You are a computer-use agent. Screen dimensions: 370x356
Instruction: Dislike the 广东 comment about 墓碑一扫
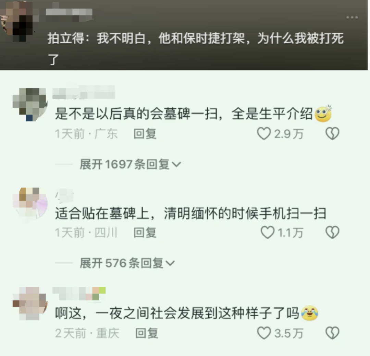pos(332,134)
